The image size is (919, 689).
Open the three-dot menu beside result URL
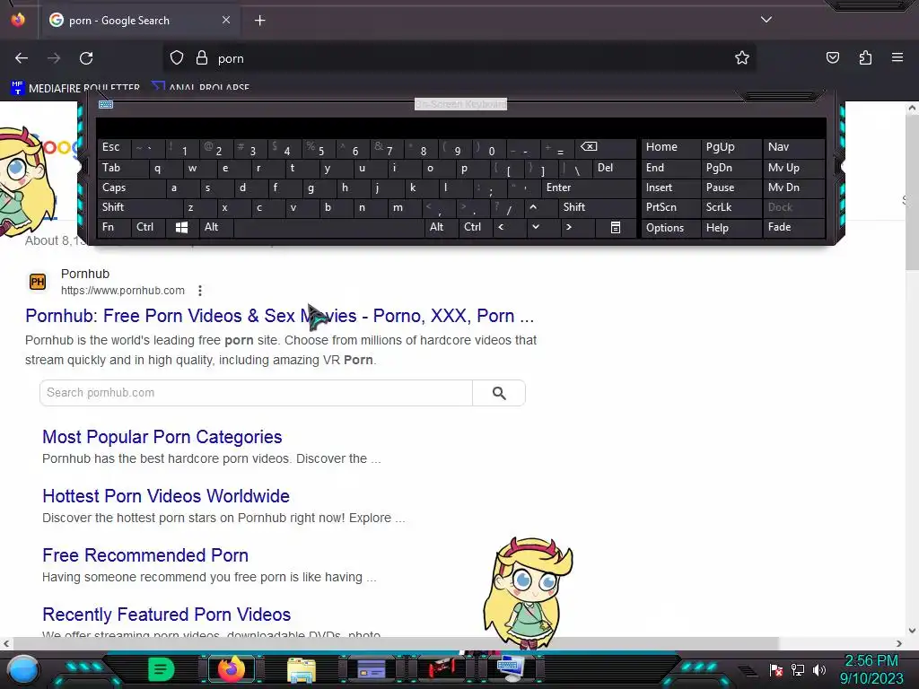pos(200,291)
